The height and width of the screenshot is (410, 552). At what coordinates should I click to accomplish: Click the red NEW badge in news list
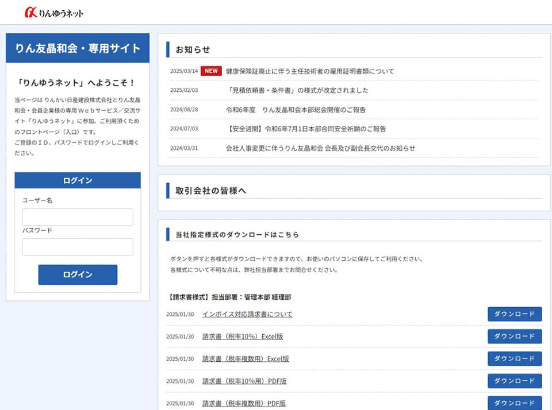(211, 71)
